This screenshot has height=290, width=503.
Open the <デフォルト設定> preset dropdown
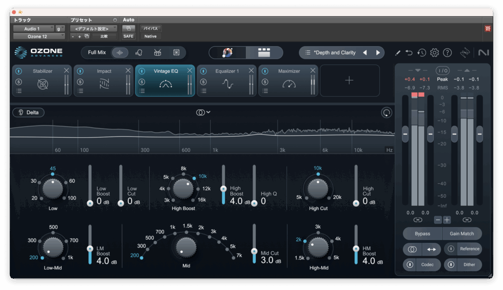(x=93, y=29)
